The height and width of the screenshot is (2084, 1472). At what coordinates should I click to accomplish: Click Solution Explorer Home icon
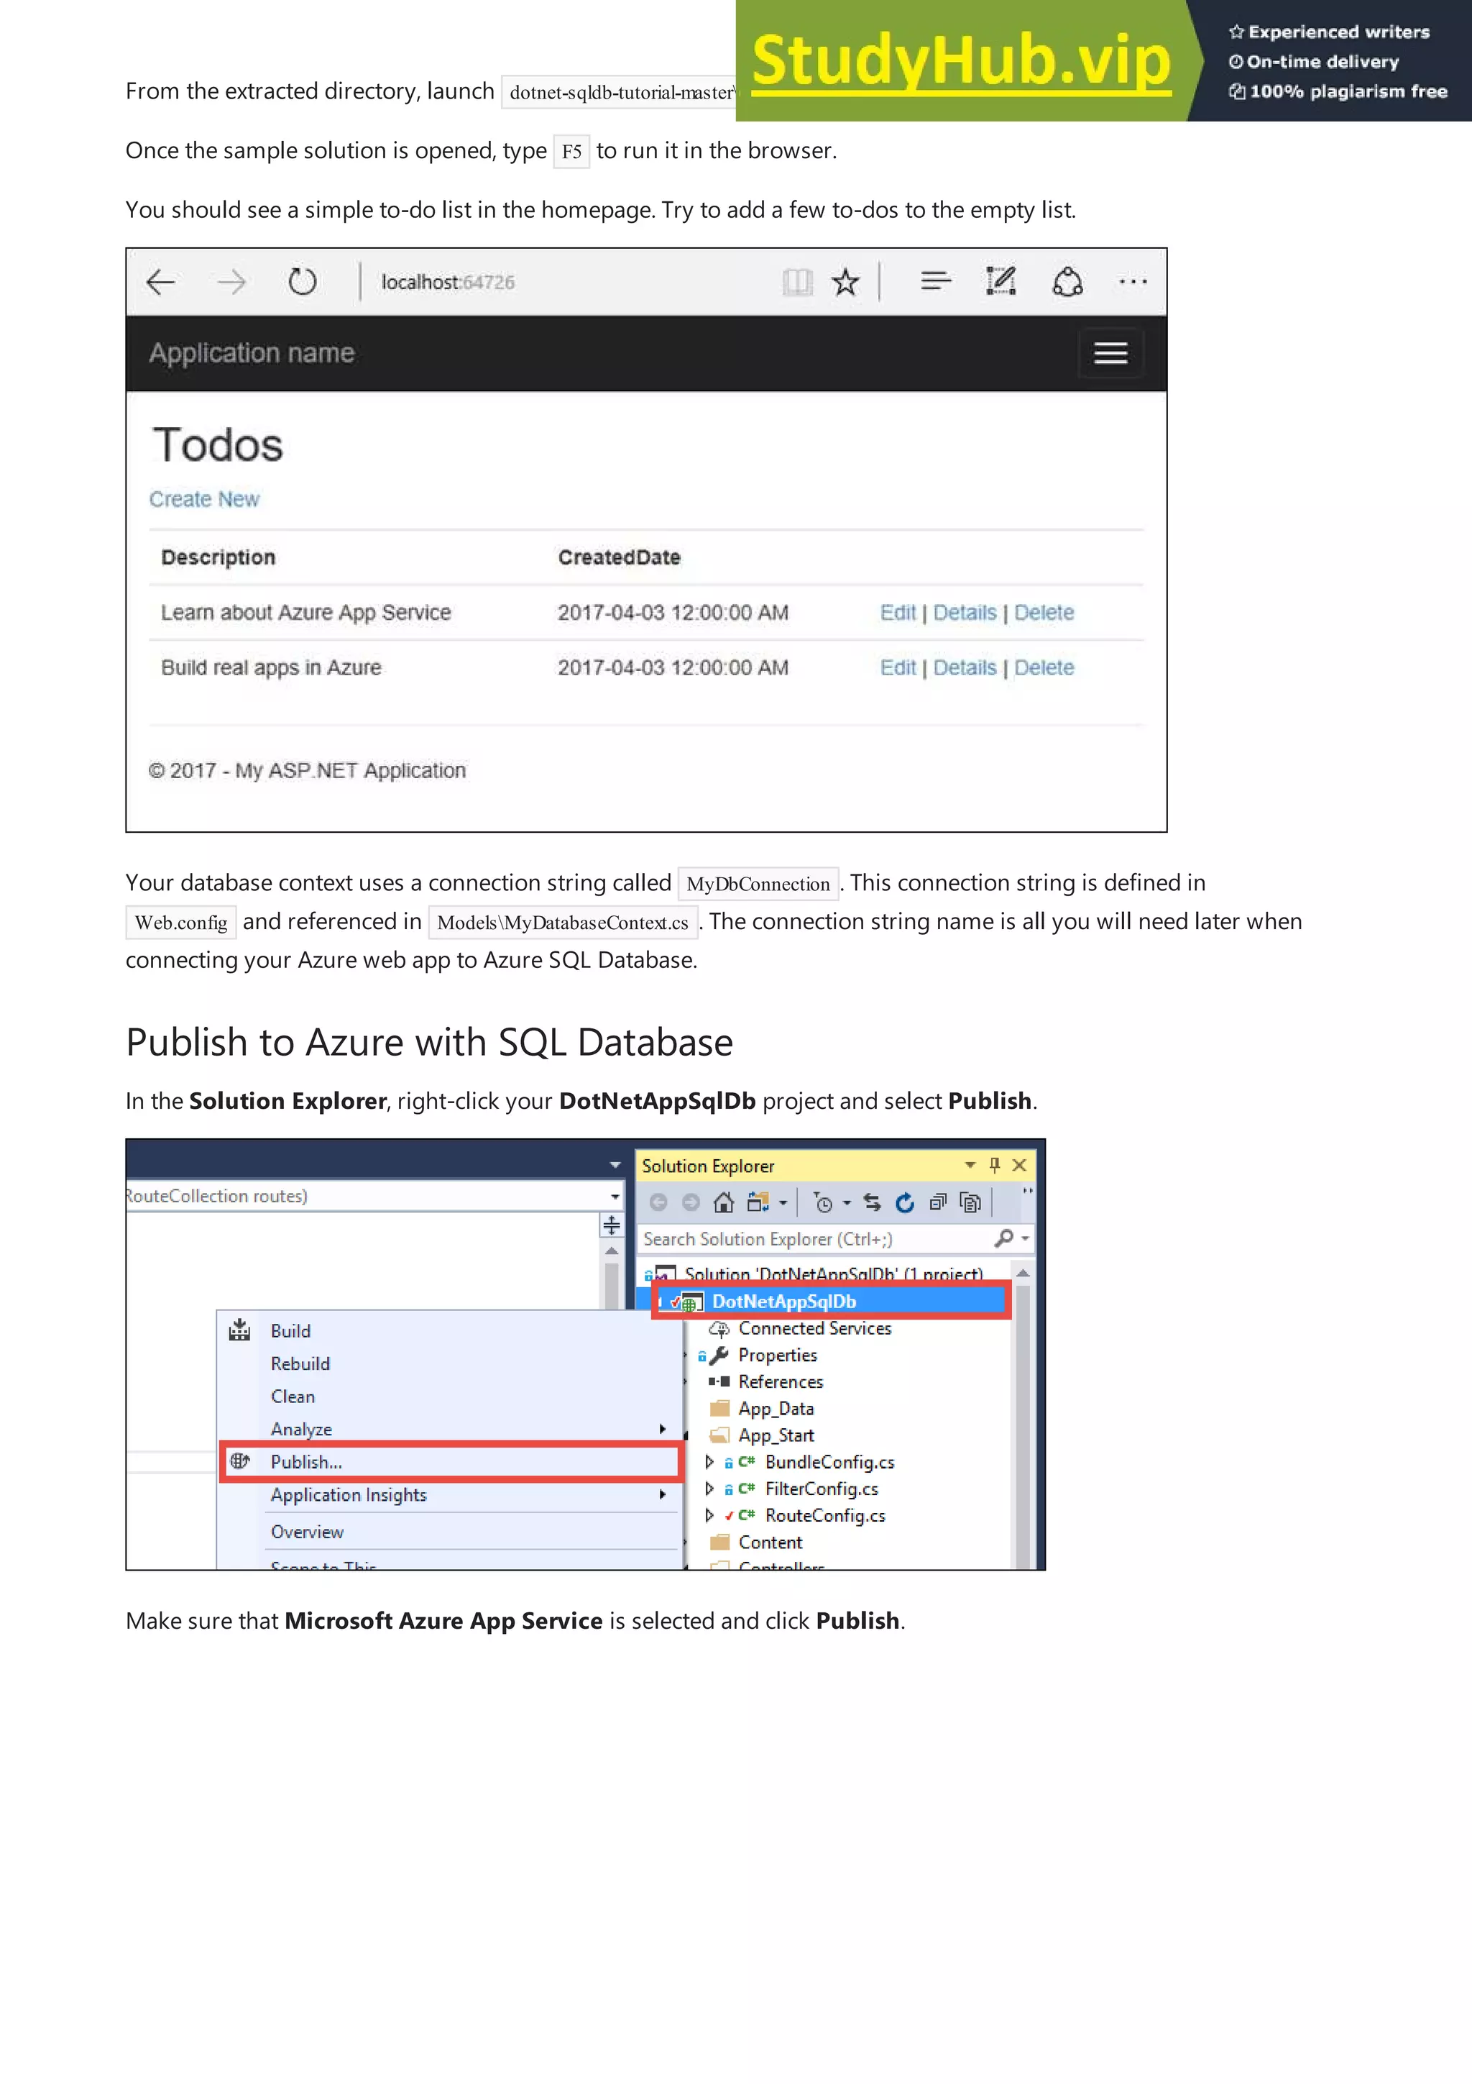coord(724,1202)
